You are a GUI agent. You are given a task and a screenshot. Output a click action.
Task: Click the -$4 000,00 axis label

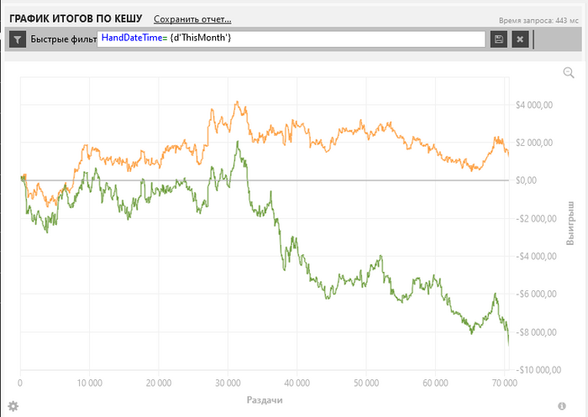click(536, 256)
